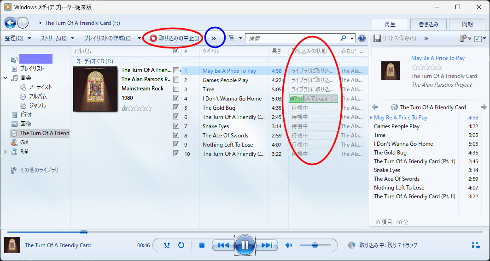The image size is (490, 261).
Task: Select Snake Eyes in playlist pane
Action: click(x=387, y=170)
